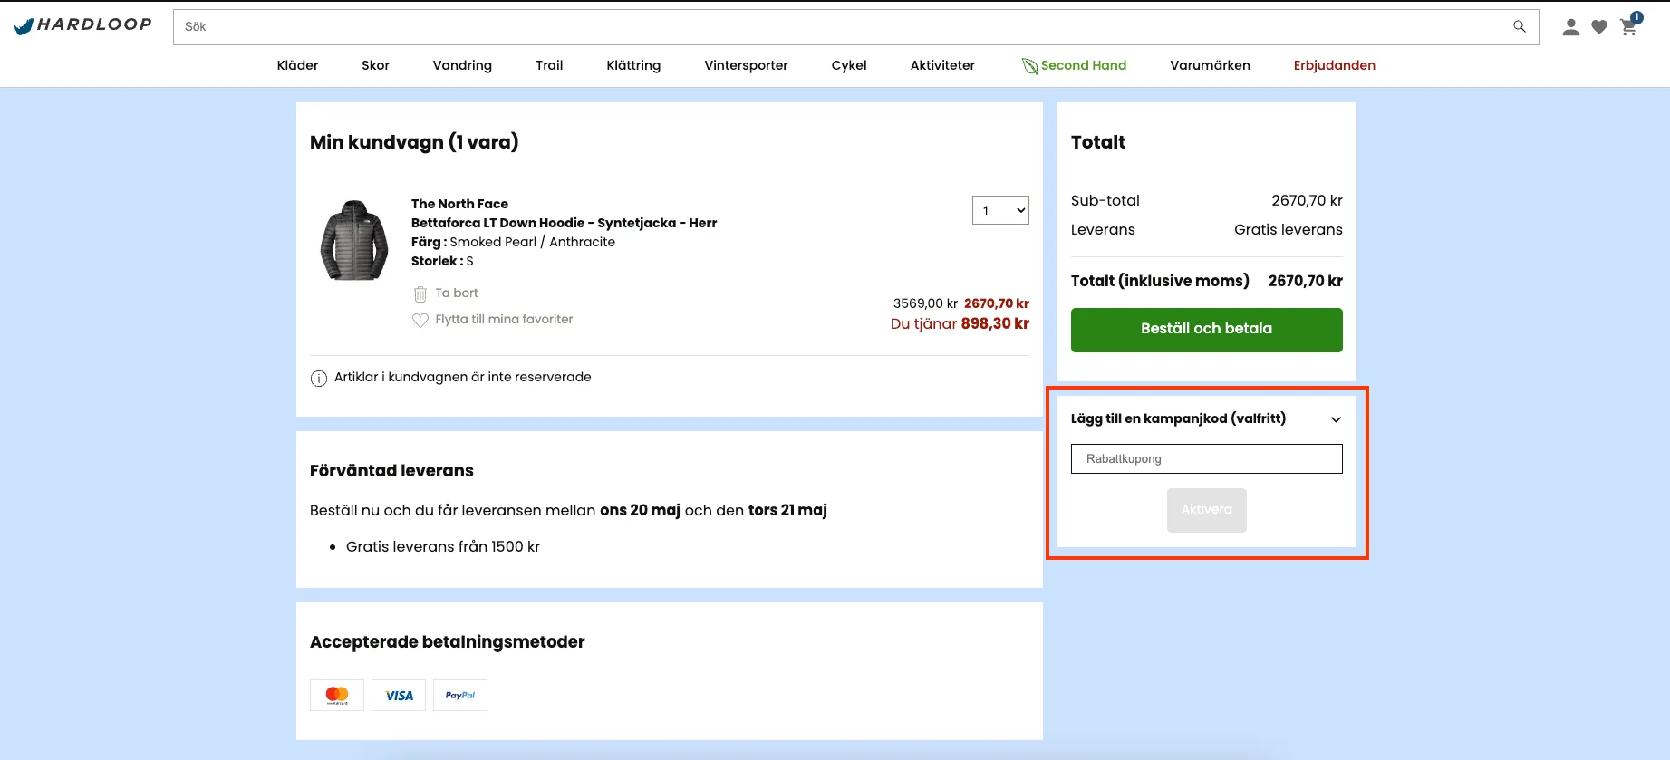Open the Erbjudanden menu
The image size is (1670, 760).
click(1335, 65)
